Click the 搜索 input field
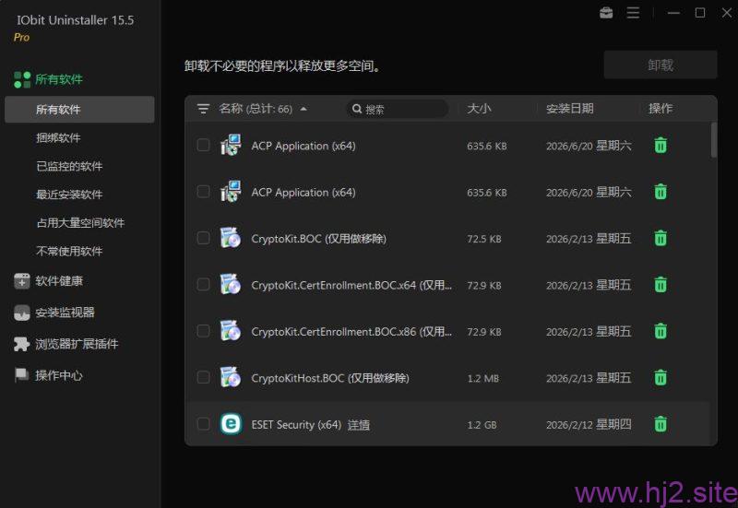The width and height of the screenshot is (738, 508). tap(397, 109)
